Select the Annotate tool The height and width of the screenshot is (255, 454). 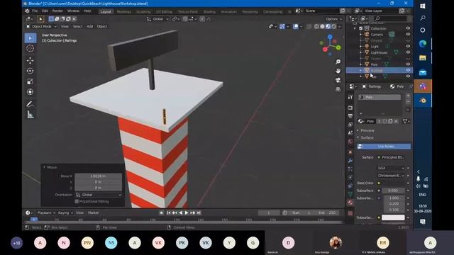tap(30, 104)
